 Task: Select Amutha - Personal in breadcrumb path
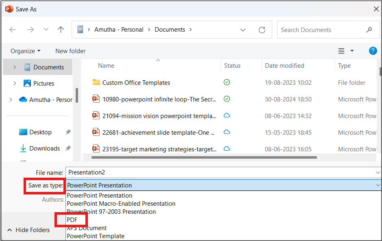[119, 30]
